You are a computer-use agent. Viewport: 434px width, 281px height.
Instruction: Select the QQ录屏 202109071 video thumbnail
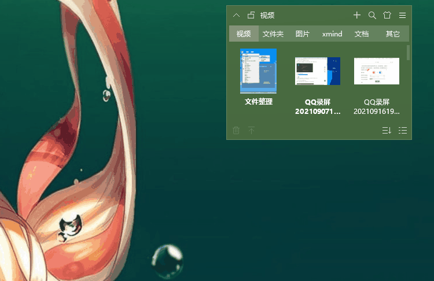point(318,71)
